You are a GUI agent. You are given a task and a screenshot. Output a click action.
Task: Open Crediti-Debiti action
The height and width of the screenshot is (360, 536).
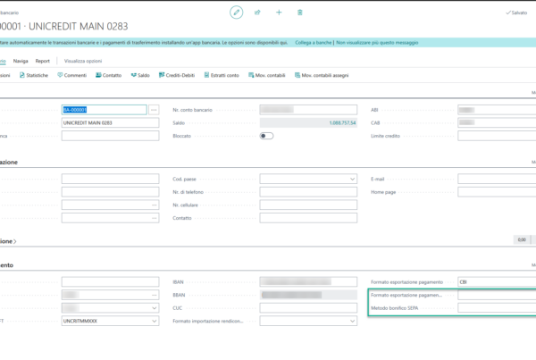coord(177,75)
